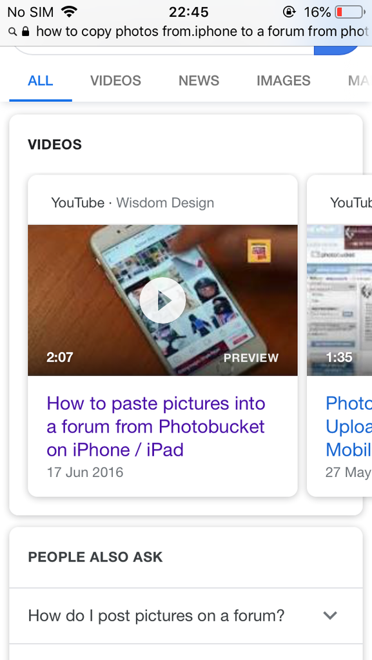
Task: Tap the 'YouTube · Wisdom Design' source label
Action: [x=133, y=203]
